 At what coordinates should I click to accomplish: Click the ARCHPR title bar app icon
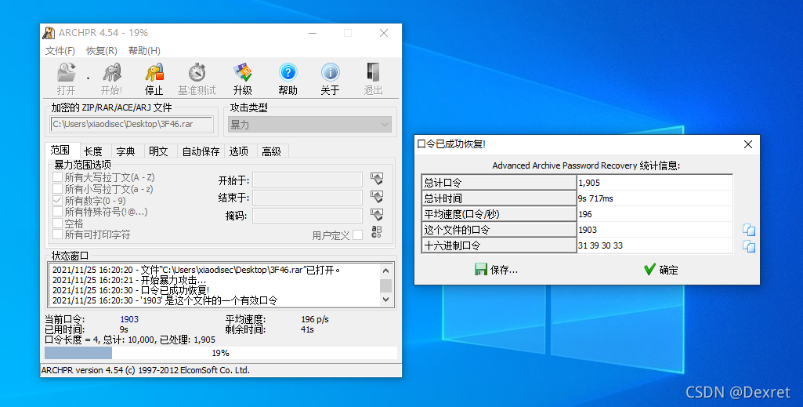point(49,33)
